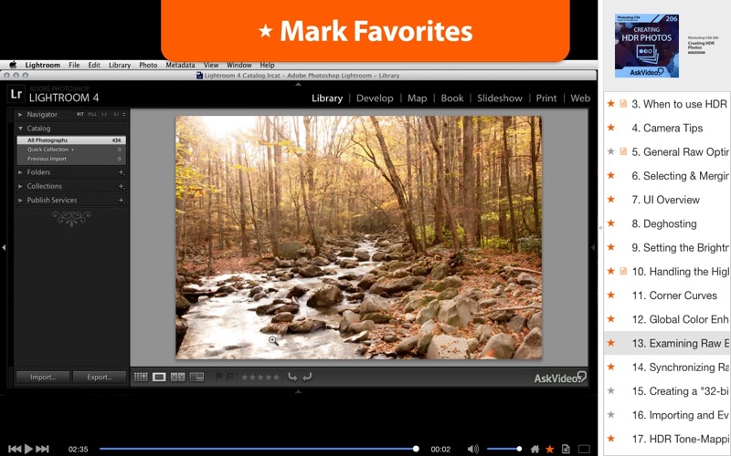The height and width of the screenshot is (456, 731).
Task: Hide the top module panel arrow
Action: click(x=299, y=85)
